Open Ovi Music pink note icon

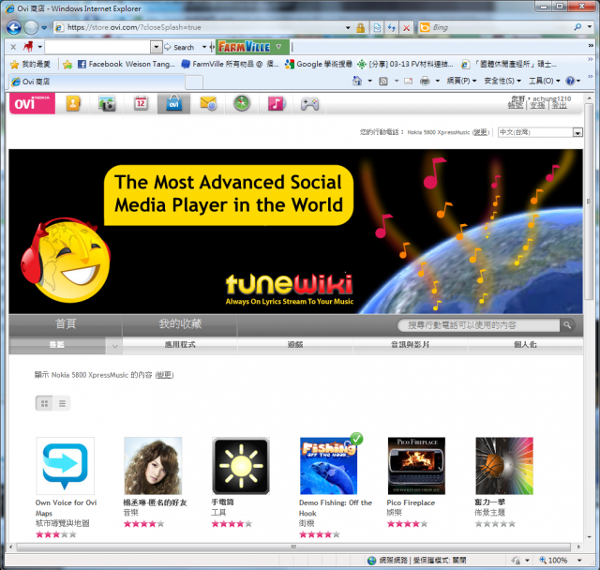276,103
